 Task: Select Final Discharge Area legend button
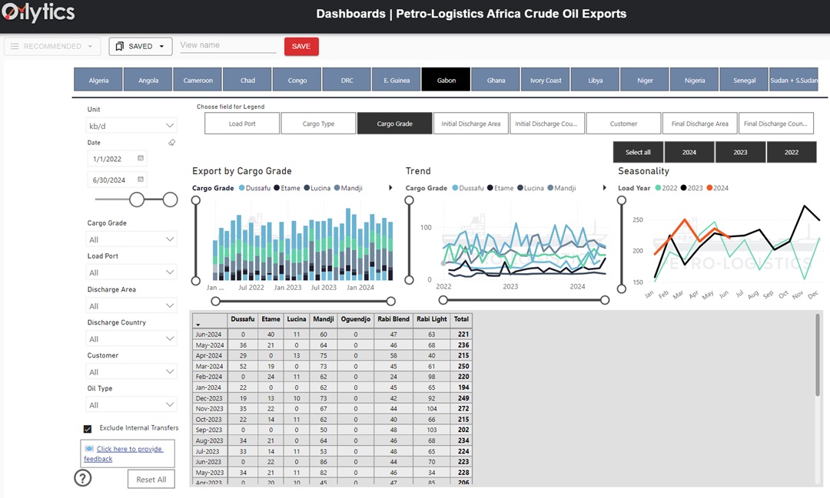coord(700,124)
